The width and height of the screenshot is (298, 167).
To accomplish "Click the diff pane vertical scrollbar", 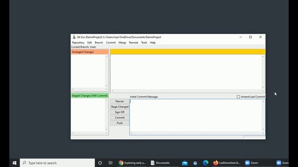I will coord(263,72).
